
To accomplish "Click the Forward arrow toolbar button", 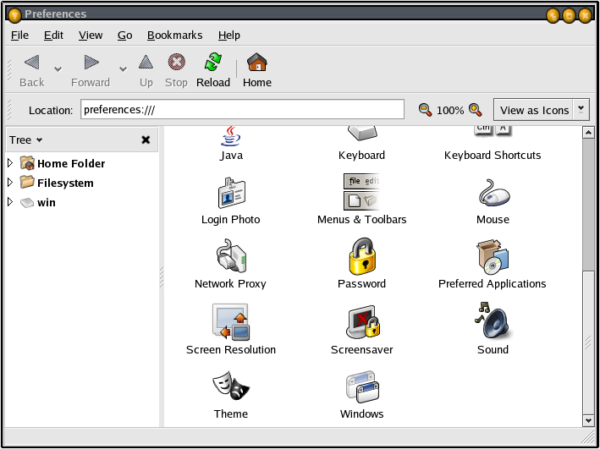I will click(x=91, y=71).
